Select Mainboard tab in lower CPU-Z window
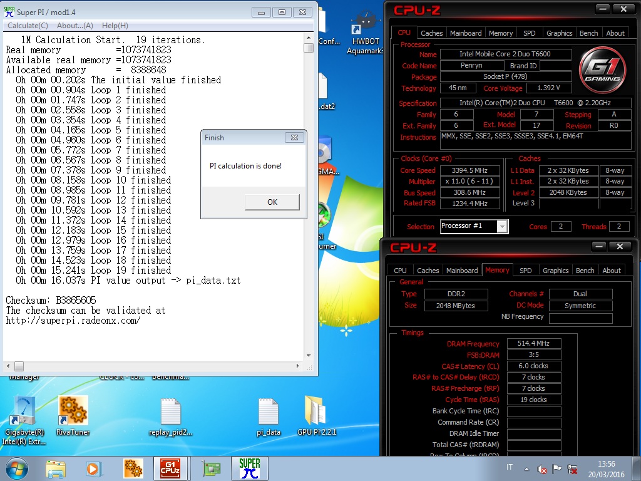This screenshot has height=481, width=641. click(x=462, y=271)
